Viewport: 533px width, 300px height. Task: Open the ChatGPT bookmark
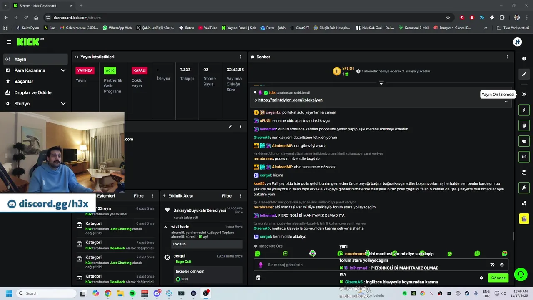[299, 28]
